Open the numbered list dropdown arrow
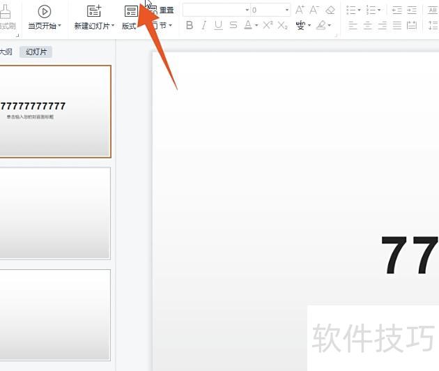Image resolution: width=439 pixels, height=371 pixels. coord(379,10)
